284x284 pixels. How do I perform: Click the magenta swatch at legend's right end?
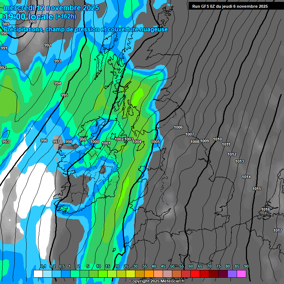241,274
